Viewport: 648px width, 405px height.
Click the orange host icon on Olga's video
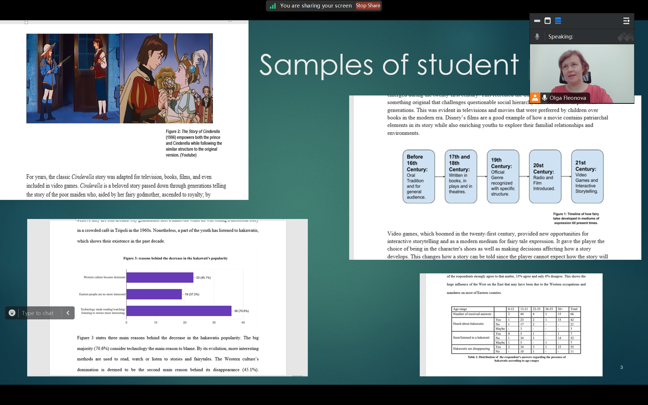[535, 98]
